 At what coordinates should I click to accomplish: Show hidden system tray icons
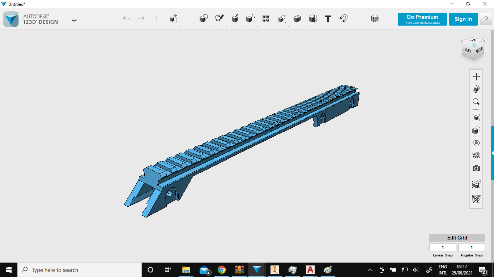click(370, 270)
